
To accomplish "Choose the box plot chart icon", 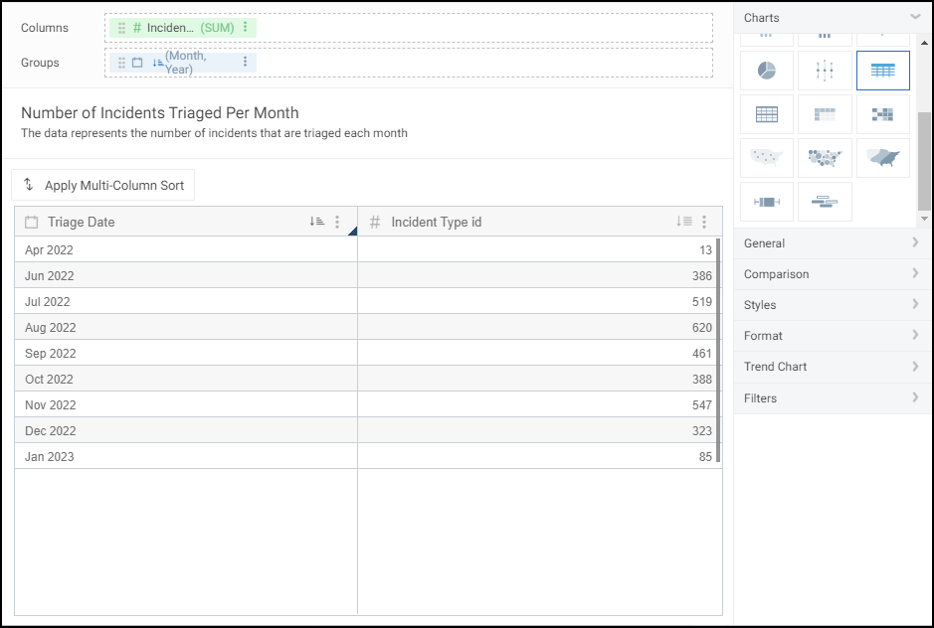I will pyautogui.click(x=767, y=202).
